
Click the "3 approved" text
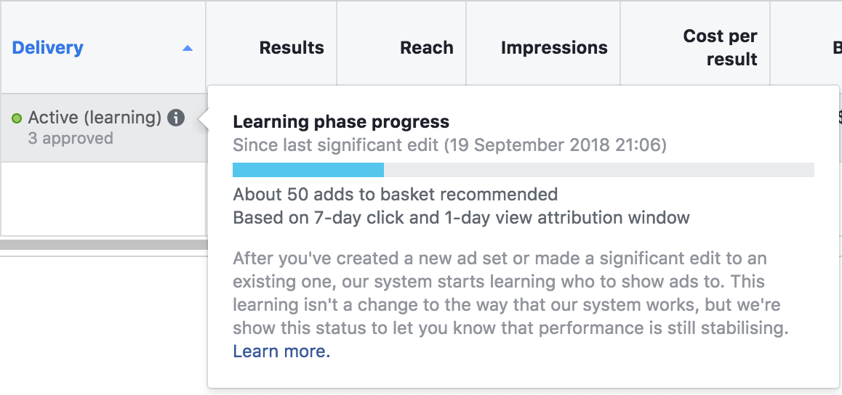tap(71, 138)
